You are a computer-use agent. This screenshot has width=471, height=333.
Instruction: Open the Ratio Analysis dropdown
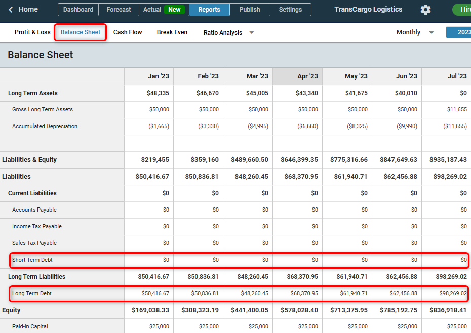pos(228,33)
